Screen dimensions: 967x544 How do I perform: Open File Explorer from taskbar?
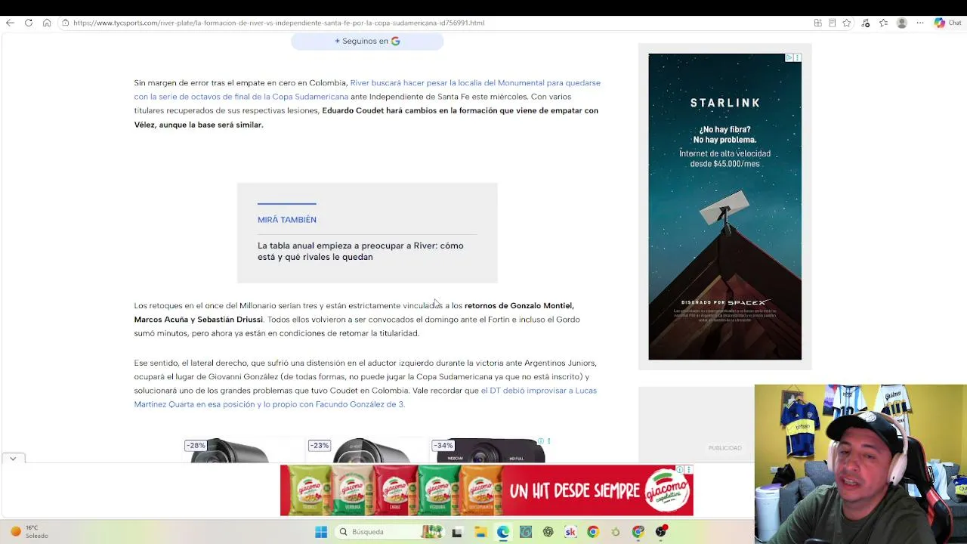(480, 532)
